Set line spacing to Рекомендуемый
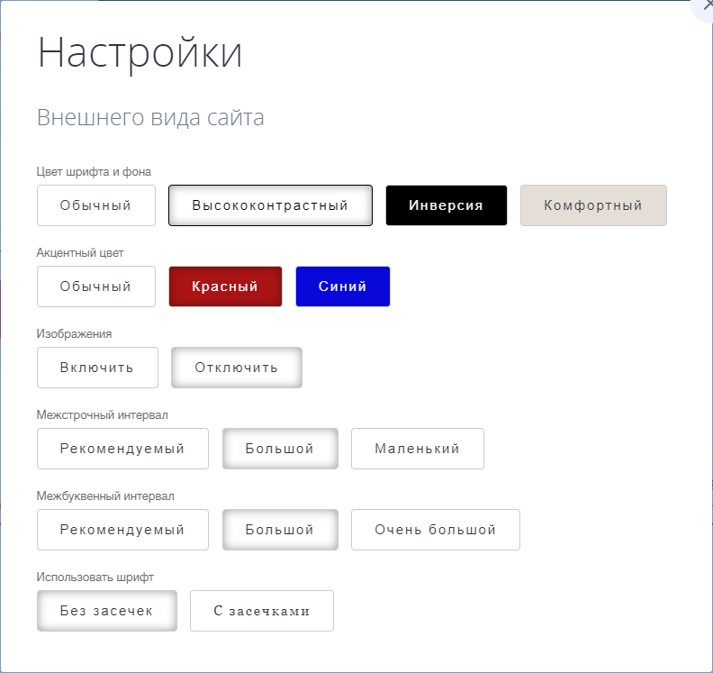The width and height of the screenshot is (713, 673). pyautogui.click(x=122, y=449)
